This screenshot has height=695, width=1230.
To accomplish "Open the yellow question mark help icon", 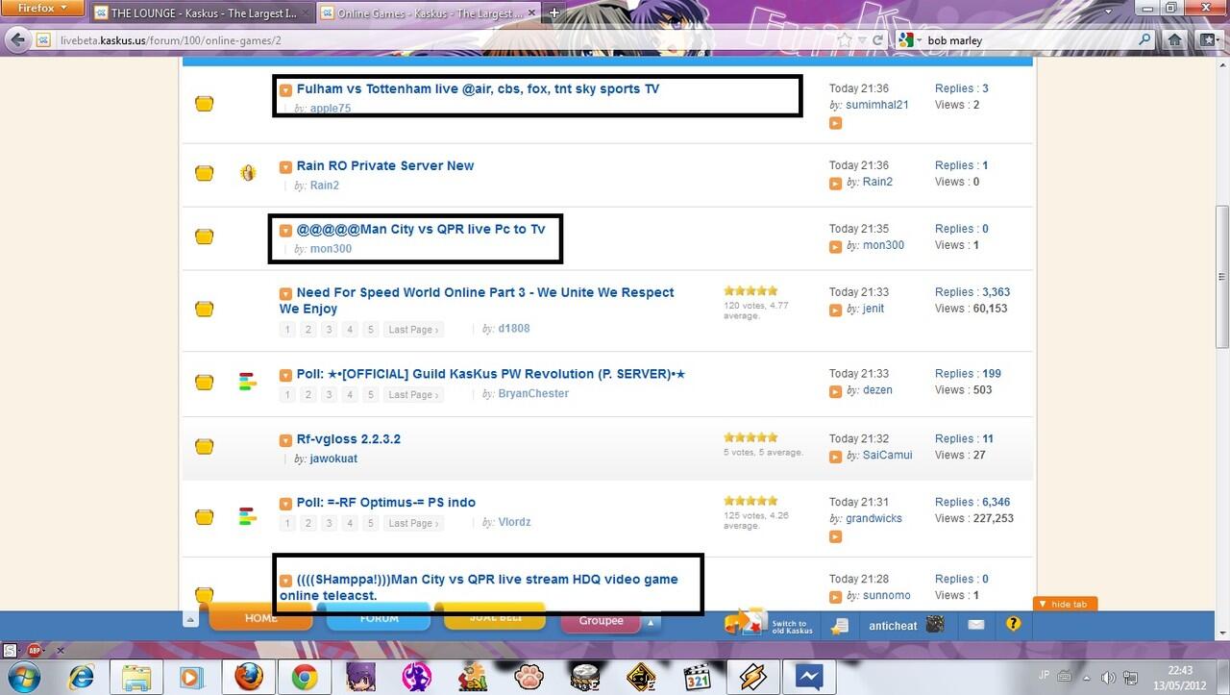I will coord(1013,625).
